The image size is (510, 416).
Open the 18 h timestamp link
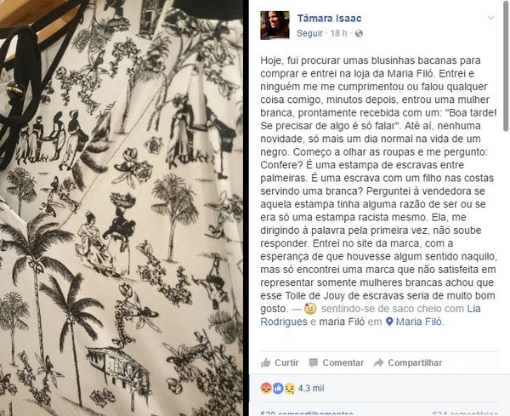(338, 33)
